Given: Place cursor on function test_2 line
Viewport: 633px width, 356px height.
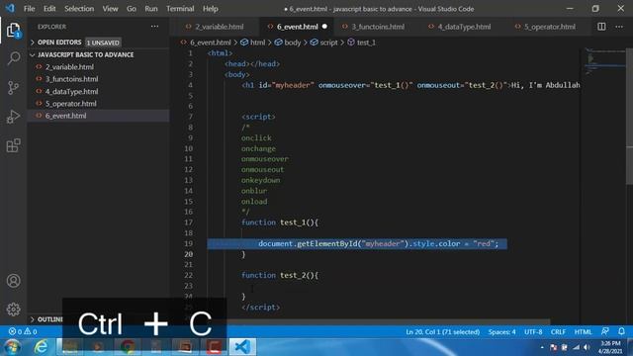Looking at the screenshot, I should coord(280,275).
